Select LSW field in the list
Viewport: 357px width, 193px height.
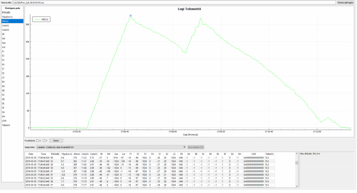(4, 121)
